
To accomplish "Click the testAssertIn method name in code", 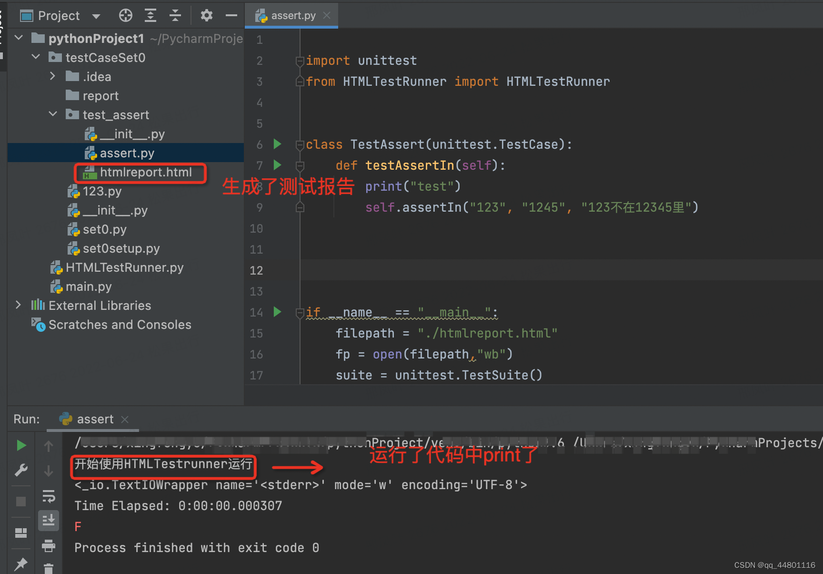I will coord(410,165).
